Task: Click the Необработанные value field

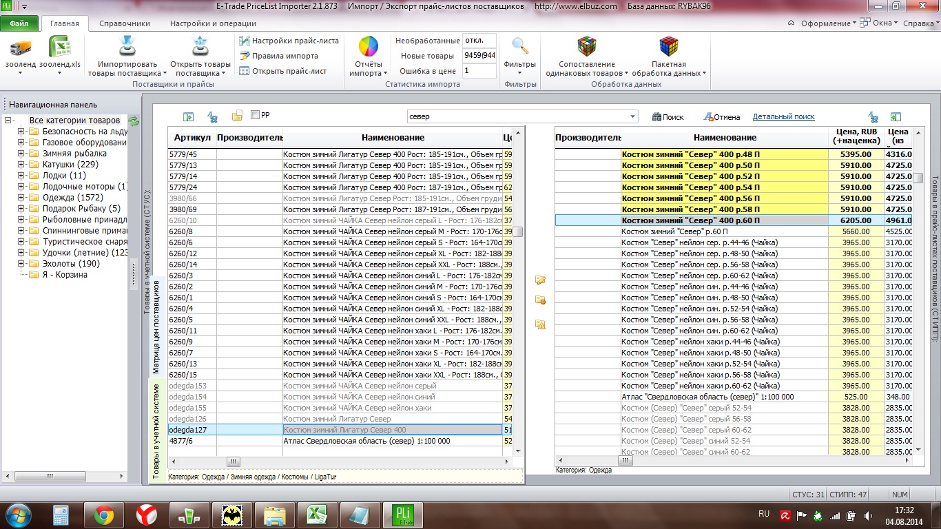Action: [479, 41]
